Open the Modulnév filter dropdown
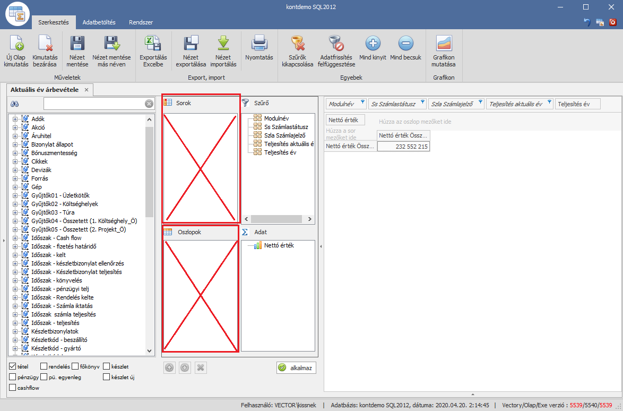 point(362,102)
